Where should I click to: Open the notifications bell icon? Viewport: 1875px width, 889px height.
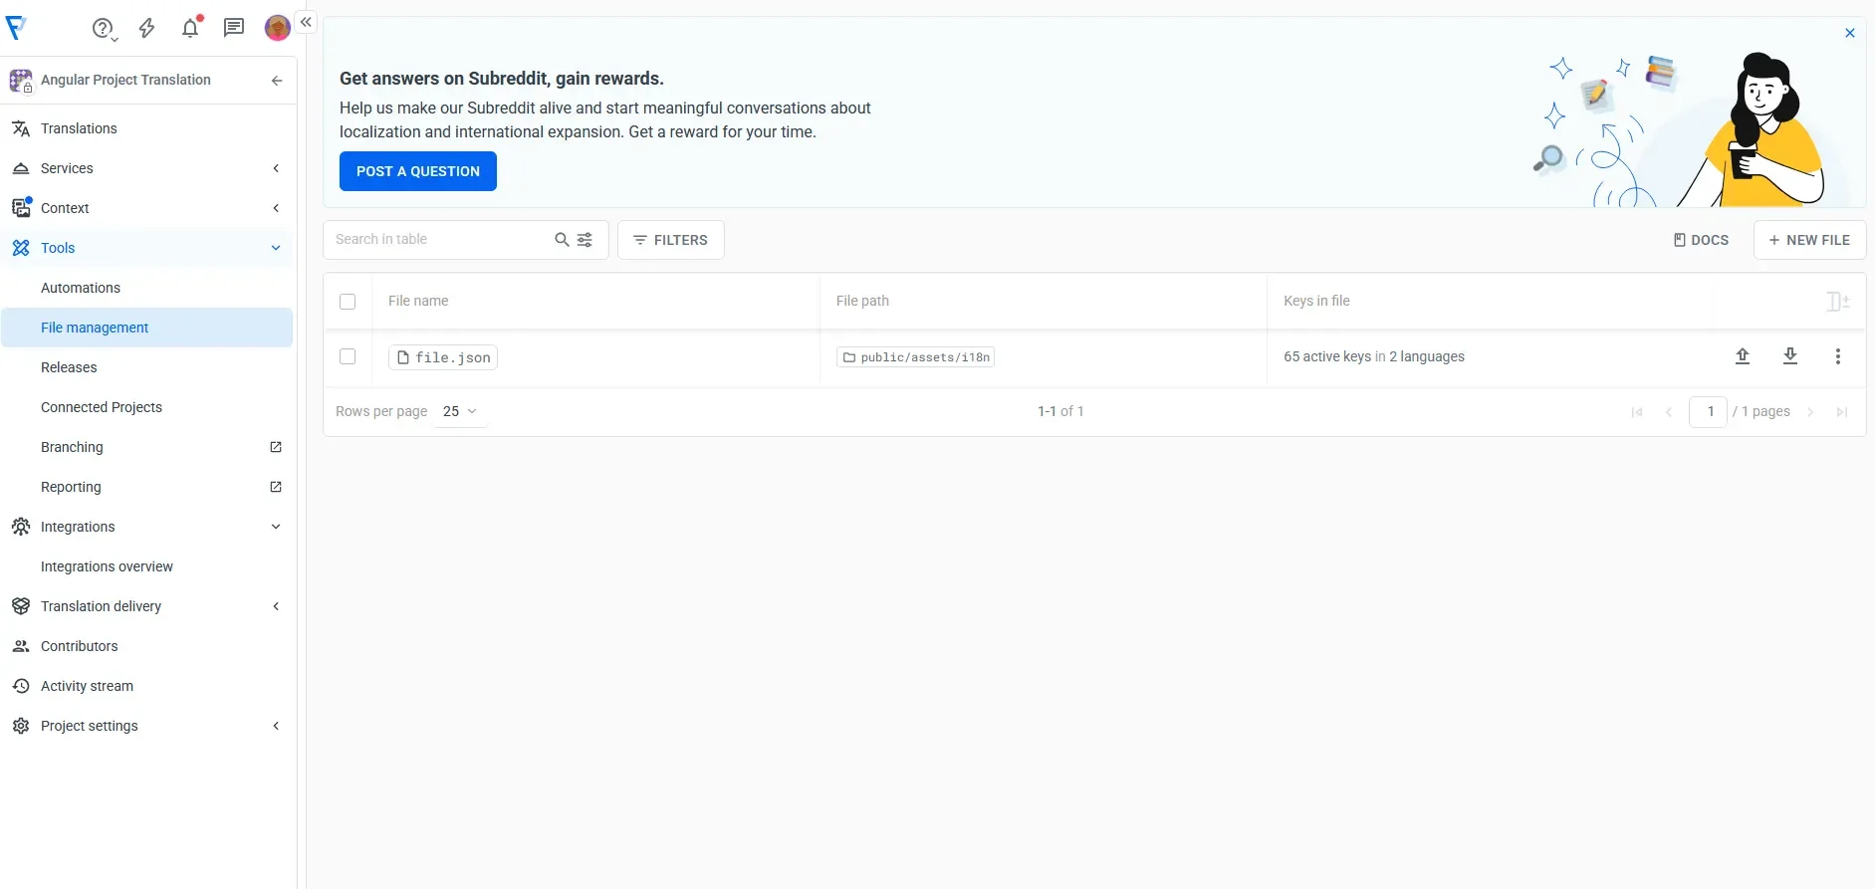(x=190, y=28)
